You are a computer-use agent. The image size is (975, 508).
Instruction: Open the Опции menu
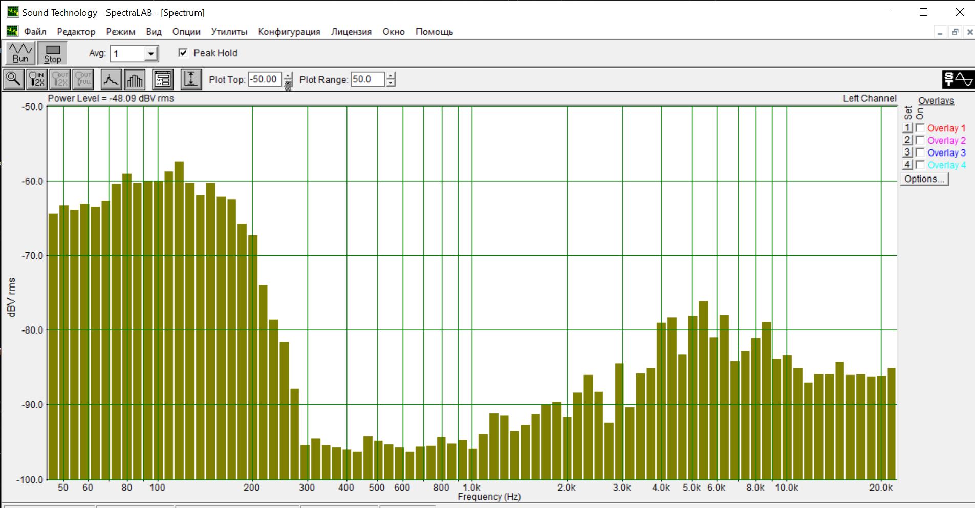[186, 32]
